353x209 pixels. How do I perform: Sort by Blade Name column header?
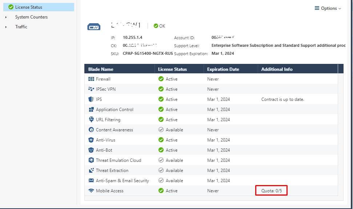pos(120,69)
